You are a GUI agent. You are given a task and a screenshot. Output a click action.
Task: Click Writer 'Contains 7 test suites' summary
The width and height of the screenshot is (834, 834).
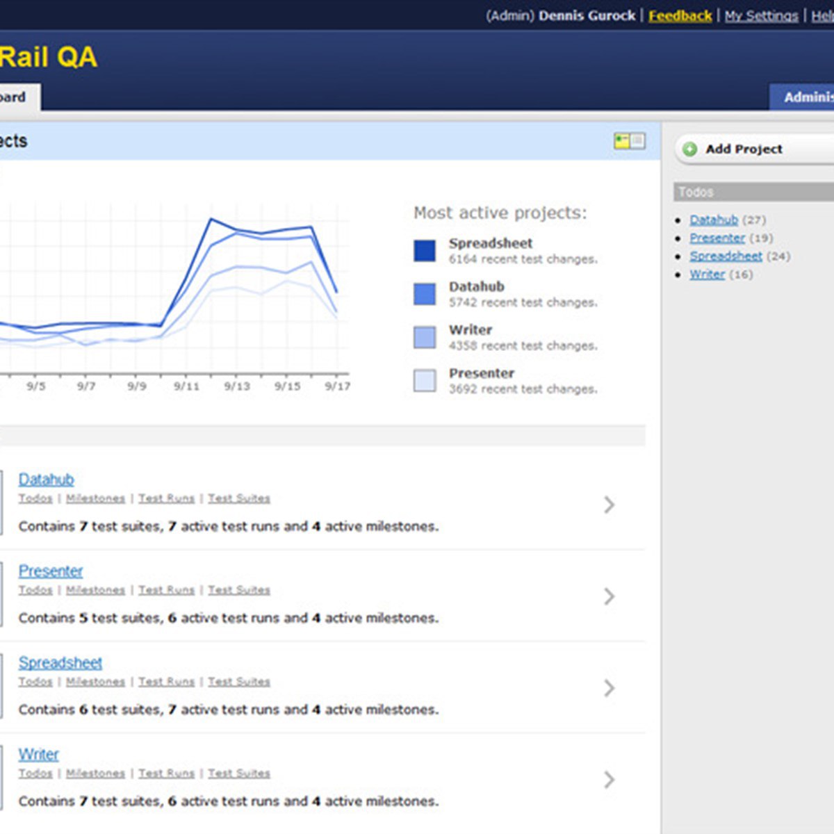pyautogui.click(x=229, y=802)
